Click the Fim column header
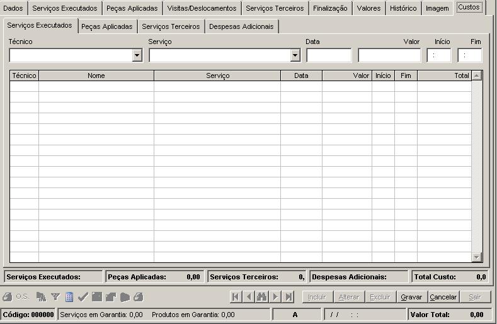Image resolution: width=497 pixels, height=324 pixels. (406, 75)
